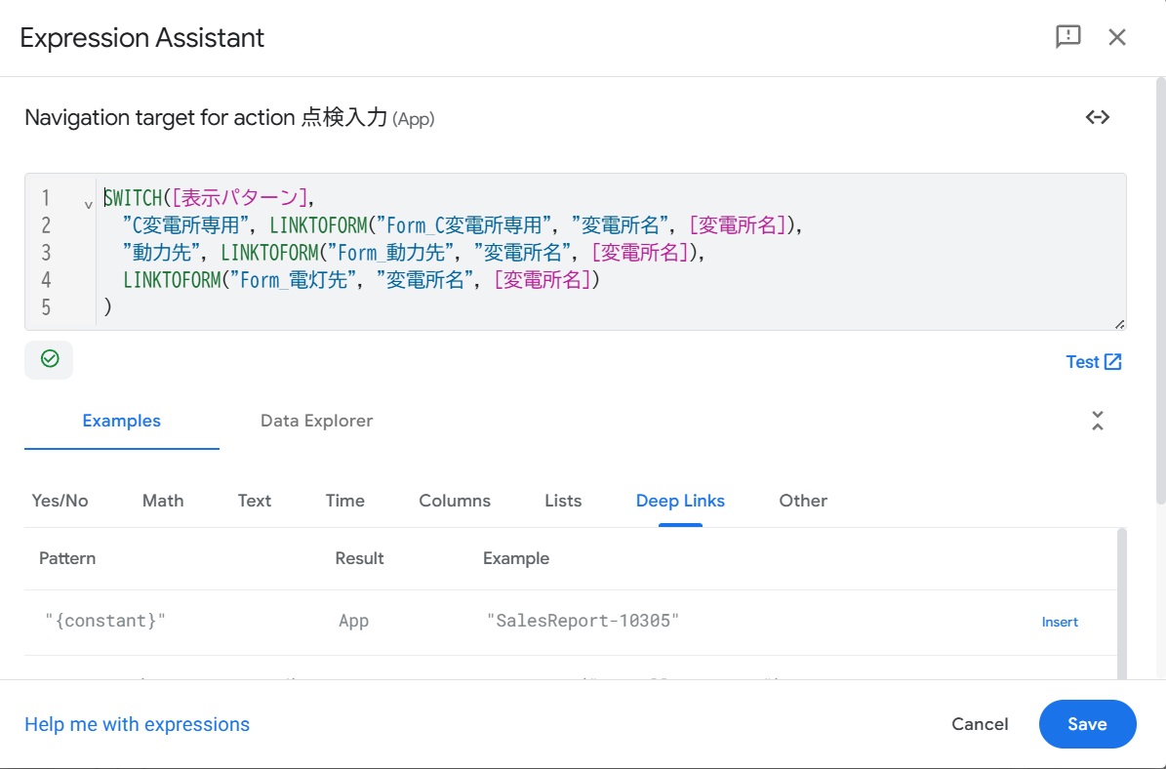
Task: Collapse the examples panel with chevrons
Action: pos(1098,421)
